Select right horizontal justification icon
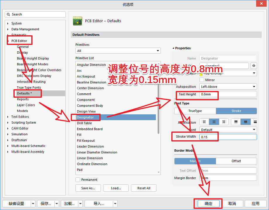 tap(224, 122)
